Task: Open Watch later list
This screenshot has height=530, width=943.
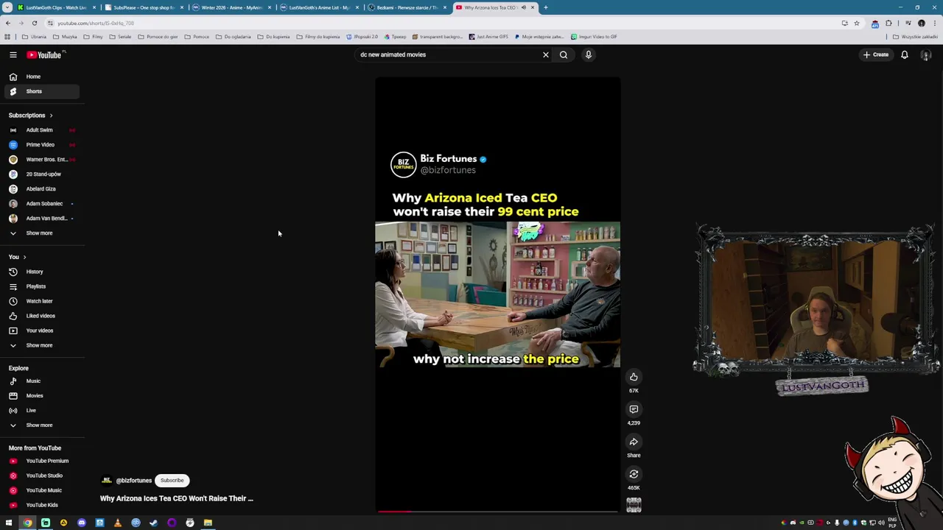Action: pos(41,301)
